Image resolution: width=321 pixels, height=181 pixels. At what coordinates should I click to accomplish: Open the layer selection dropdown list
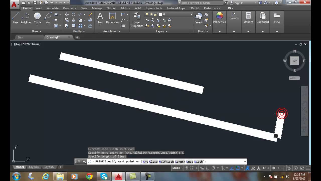pos(191,14)
